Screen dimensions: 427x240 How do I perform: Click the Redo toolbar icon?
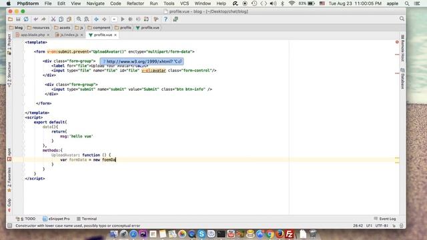click(x=43, y=19)
